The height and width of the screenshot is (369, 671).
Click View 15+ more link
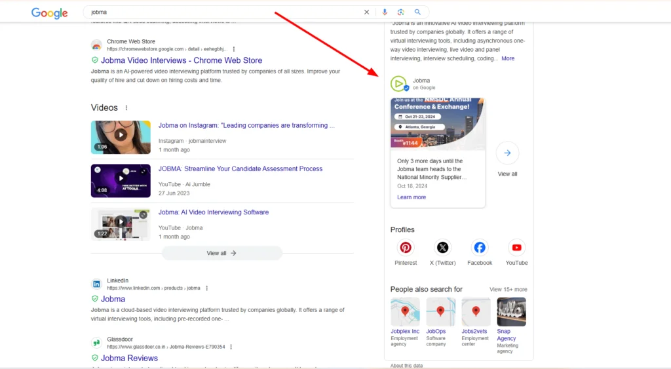[x=508, y=290]
